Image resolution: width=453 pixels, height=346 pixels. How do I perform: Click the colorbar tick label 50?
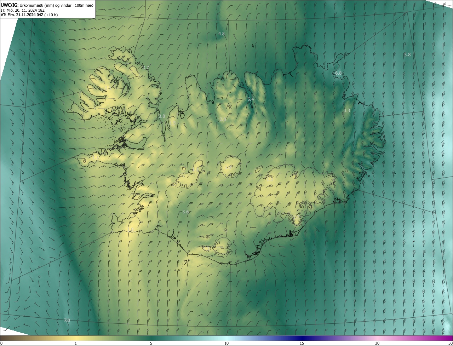pos(450,343)
